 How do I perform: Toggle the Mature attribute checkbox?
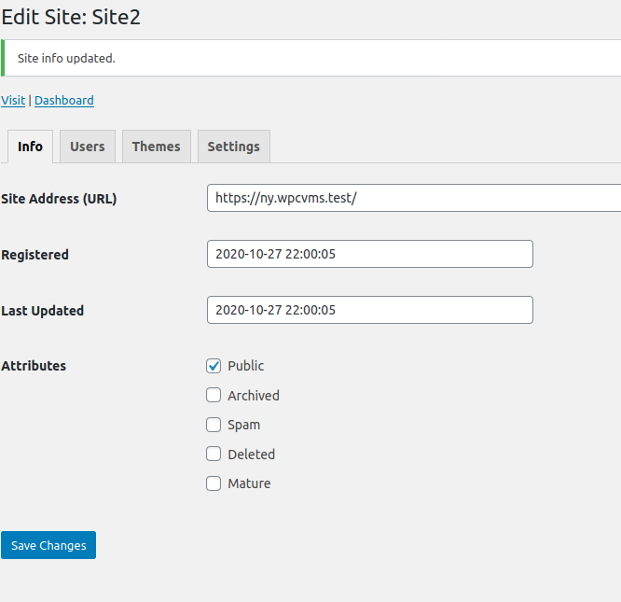214,483
